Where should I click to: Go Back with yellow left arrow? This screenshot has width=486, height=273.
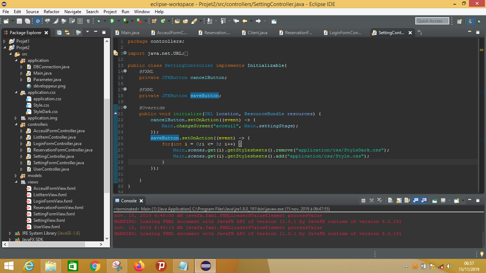245,21
